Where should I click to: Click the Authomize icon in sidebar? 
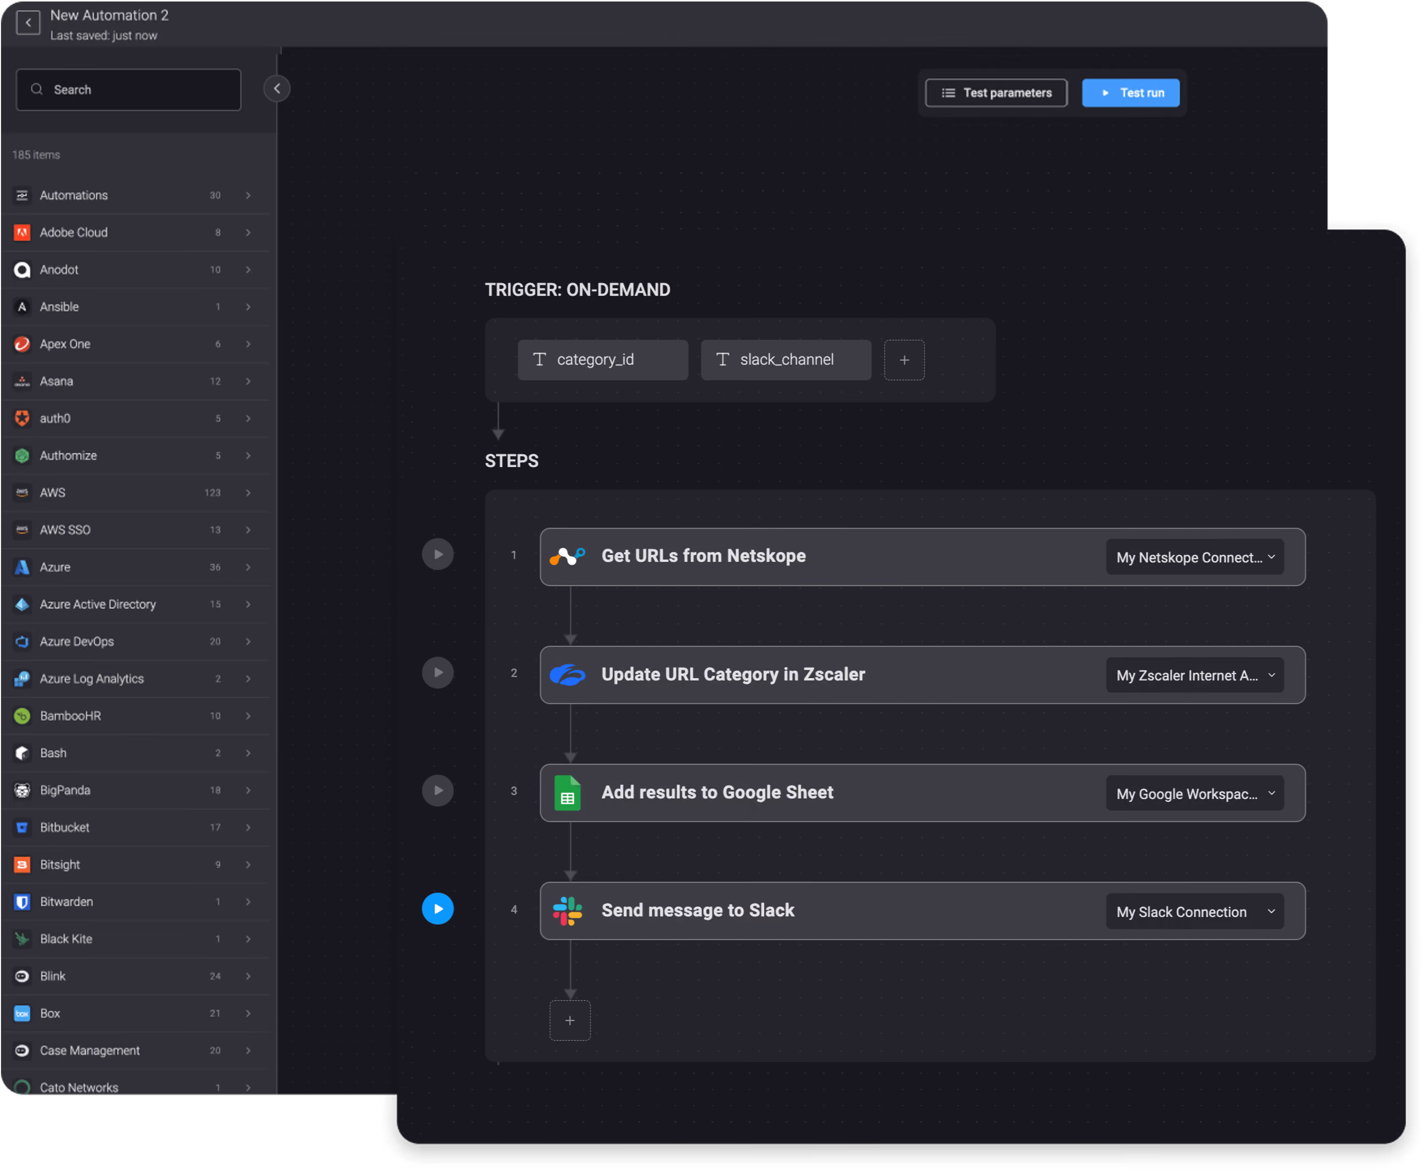[22, 455]
